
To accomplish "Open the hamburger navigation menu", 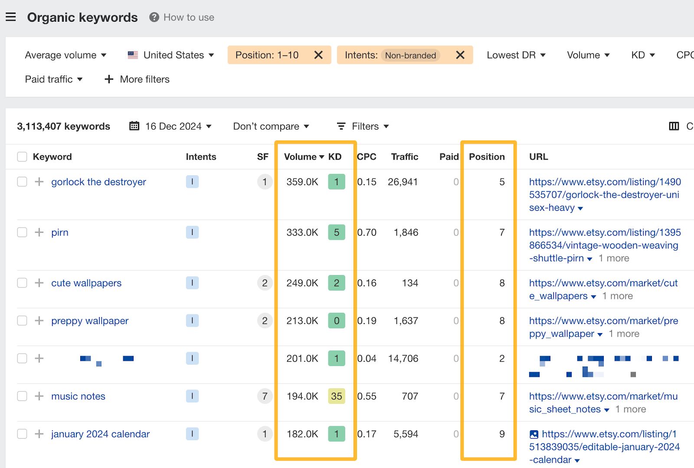I will (11, 16).
